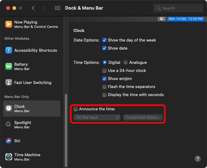Click the Accessibility Shortcuts blue icon

pyautogui.click(x=9, y=50)
